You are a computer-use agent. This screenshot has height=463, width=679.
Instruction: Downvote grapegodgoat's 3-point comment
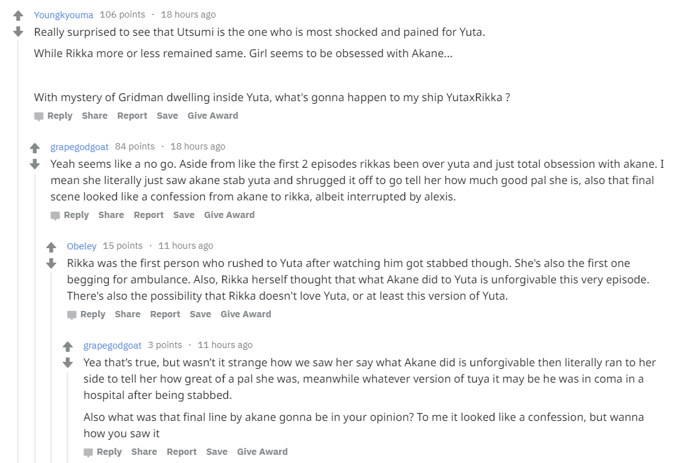[x=68, y=362]
